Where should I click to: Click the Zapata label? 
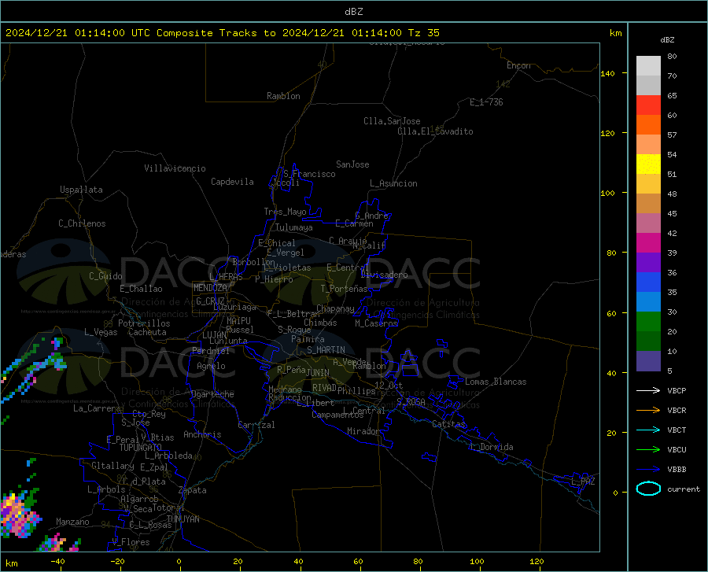193,490
